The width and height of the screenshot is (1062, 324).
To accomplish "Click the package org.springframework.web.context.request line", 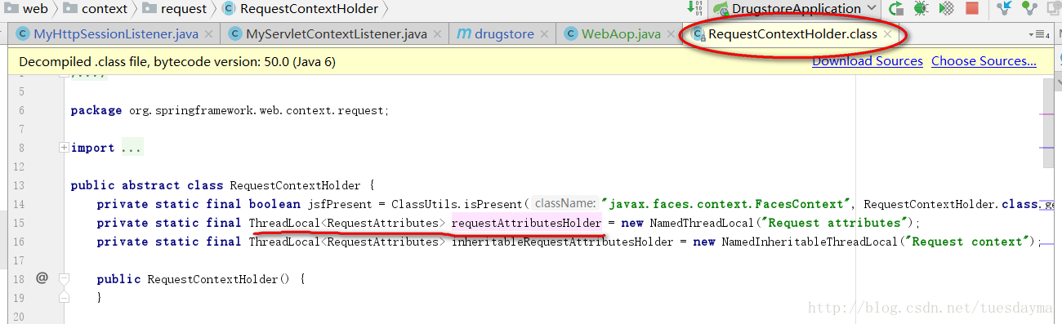I will tap(230, 110).
